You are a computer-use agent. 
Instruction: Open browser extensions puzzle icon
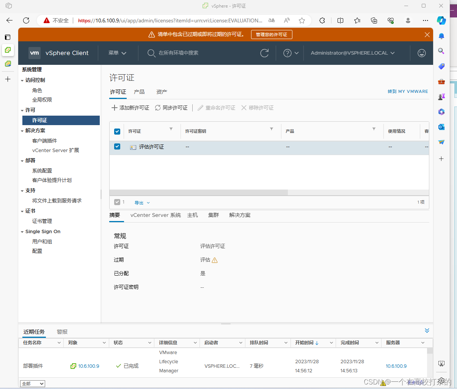click(322, 20)
